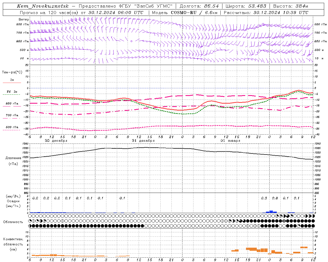Image resolution: width=328 pixels, height=262 pixels.
Task: Click the 'Td 2м' dew point legend entry
Action: tap(12, 92)
